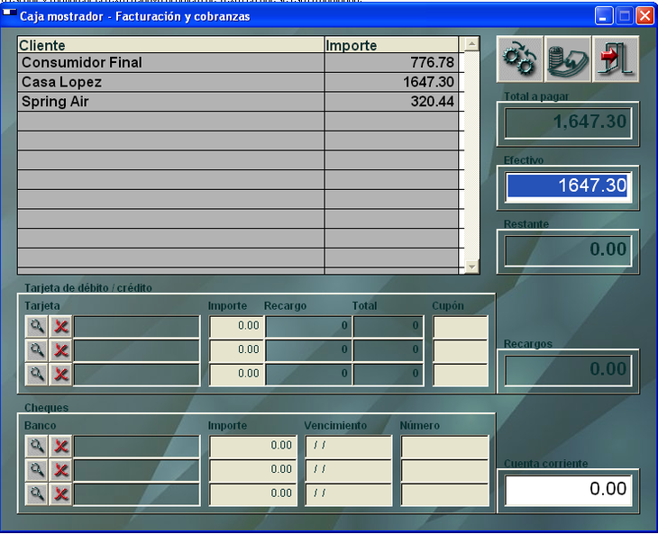Clear second Tarjeta row with red X
Image resolution: width=658 pixels, height=534 pixels.
coord(61,350)
